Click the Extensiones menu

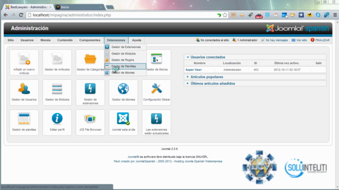[116, 40]
